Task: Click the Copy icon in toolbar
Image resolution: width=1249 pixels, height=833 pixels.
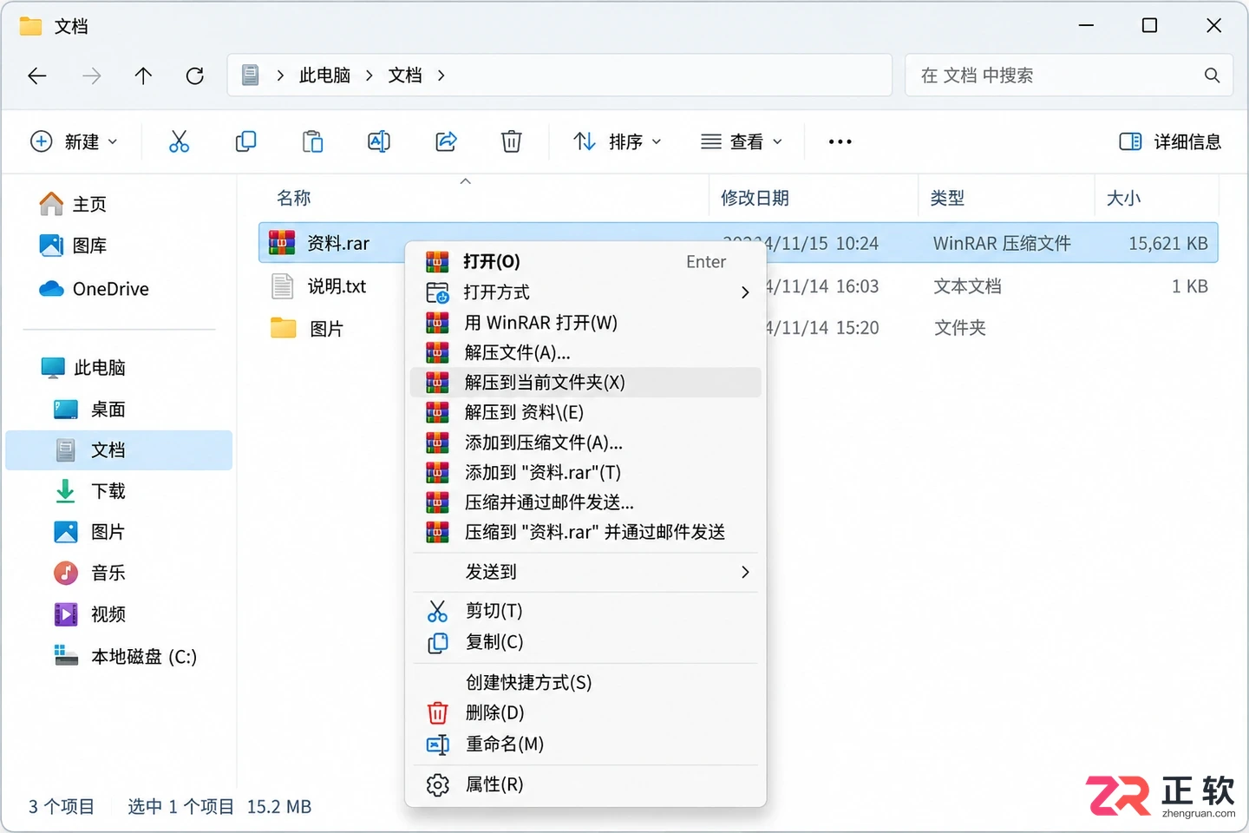Action: click(x=245, y=141)
